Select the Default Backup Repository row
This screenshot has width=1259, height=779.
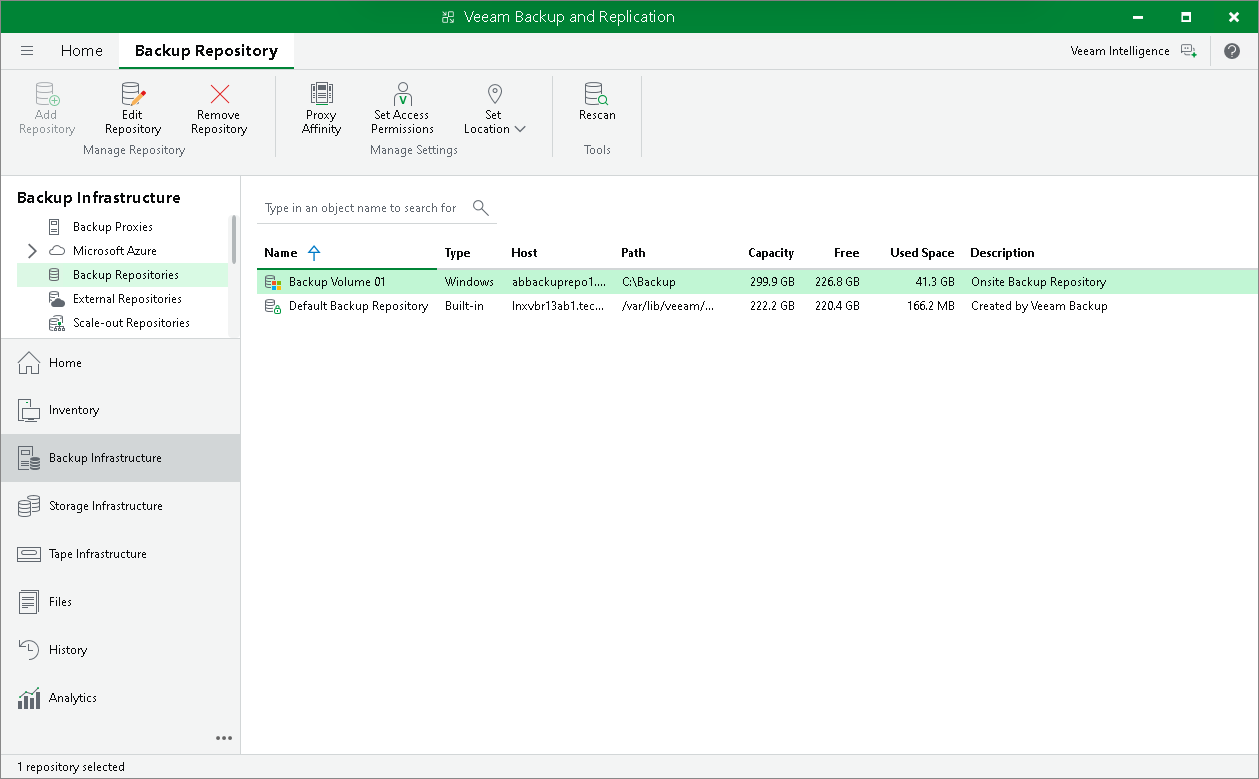tap(757, 306)
